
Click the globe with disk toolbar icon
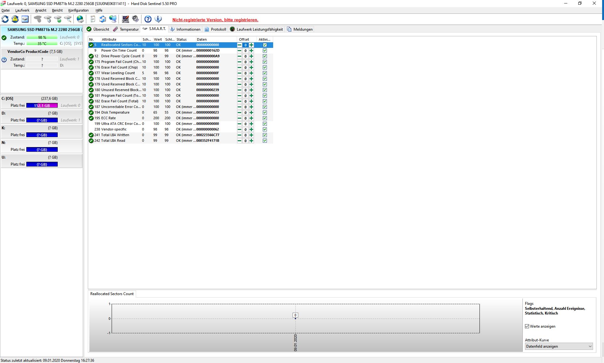[80, 19]
